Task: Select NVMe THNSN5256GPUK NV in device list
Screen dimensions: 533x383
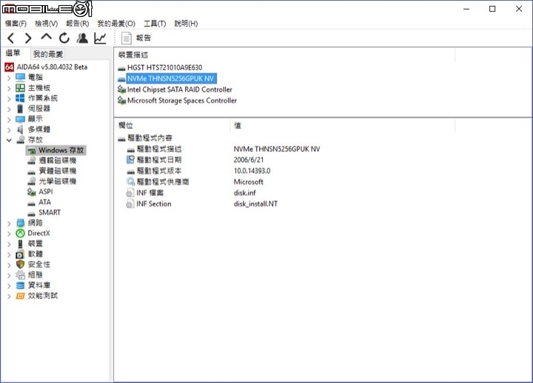Action: pos(170,79)
